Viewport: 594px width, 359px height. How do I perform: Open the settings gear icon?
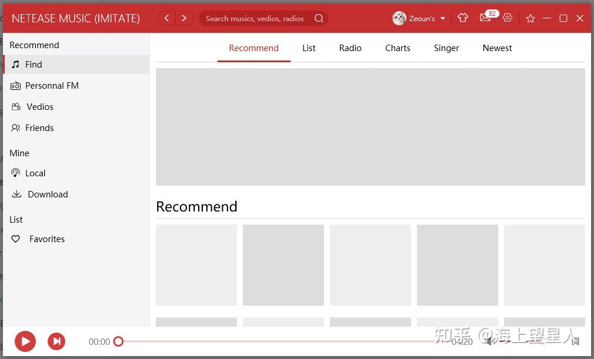508,18
